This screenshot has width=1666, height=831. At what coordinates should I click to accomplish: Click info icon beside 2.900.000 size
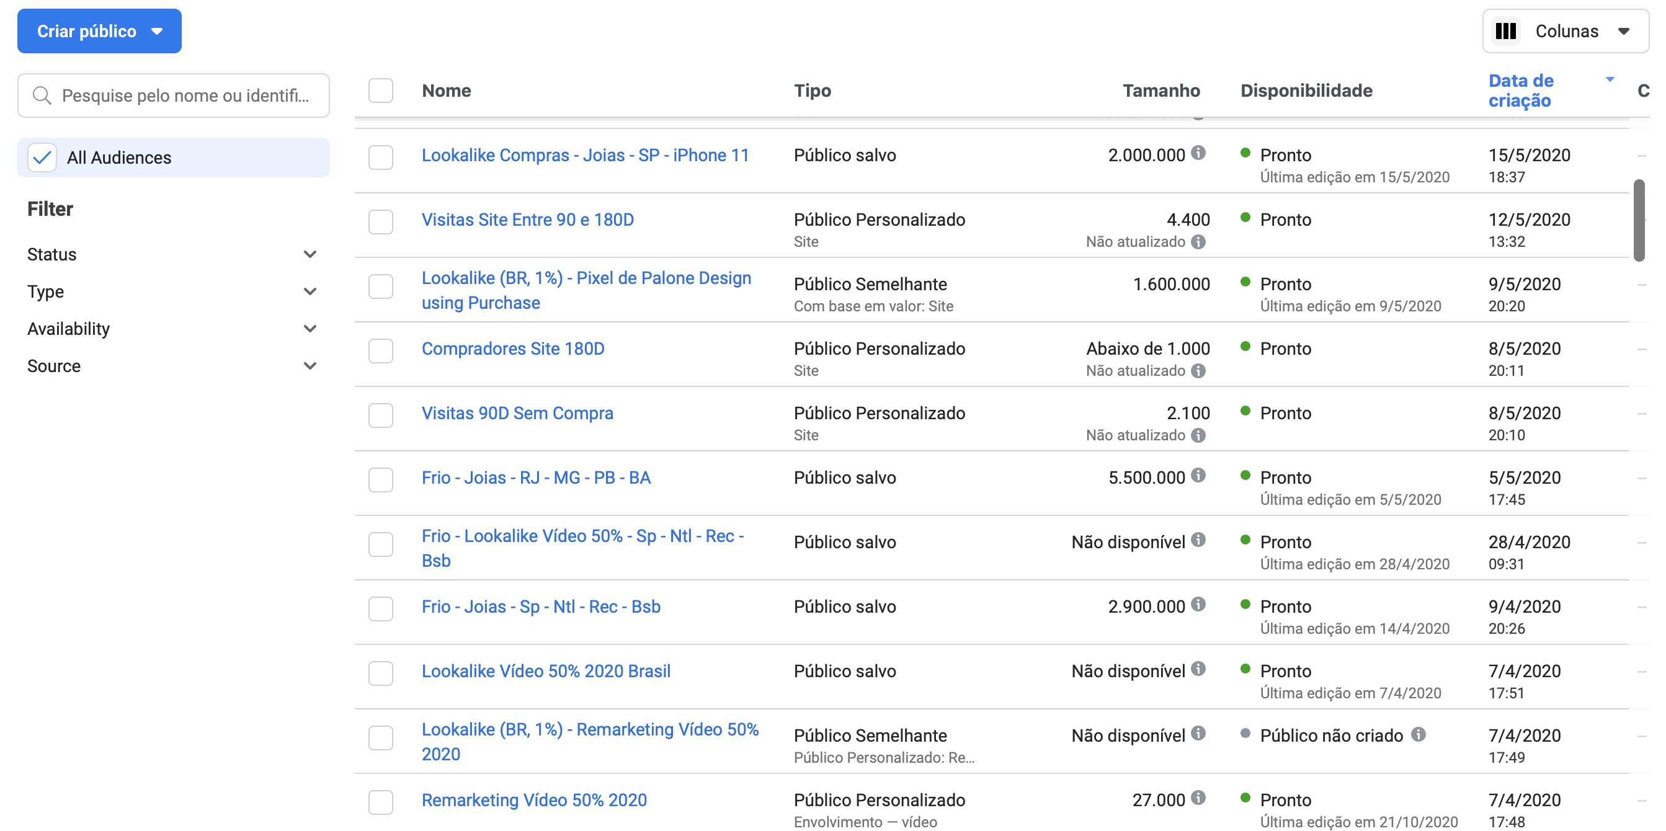point(1198,605)
